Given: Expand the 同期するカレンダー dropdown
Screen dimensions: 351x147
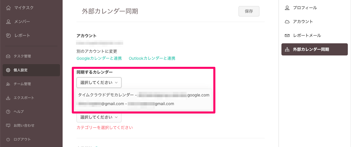Looking at the screenshot, I should click(99, 83).
